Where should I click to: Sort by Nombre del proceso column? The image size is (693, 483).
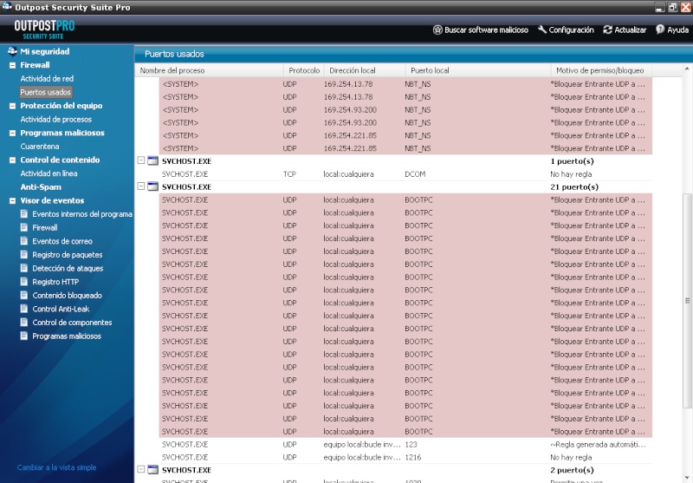[x=209, y=70]
